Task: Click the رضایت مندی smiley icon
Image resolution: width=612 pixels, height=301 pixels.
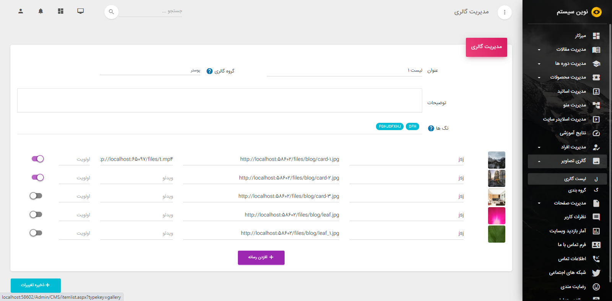Action: tap(596, 287)
